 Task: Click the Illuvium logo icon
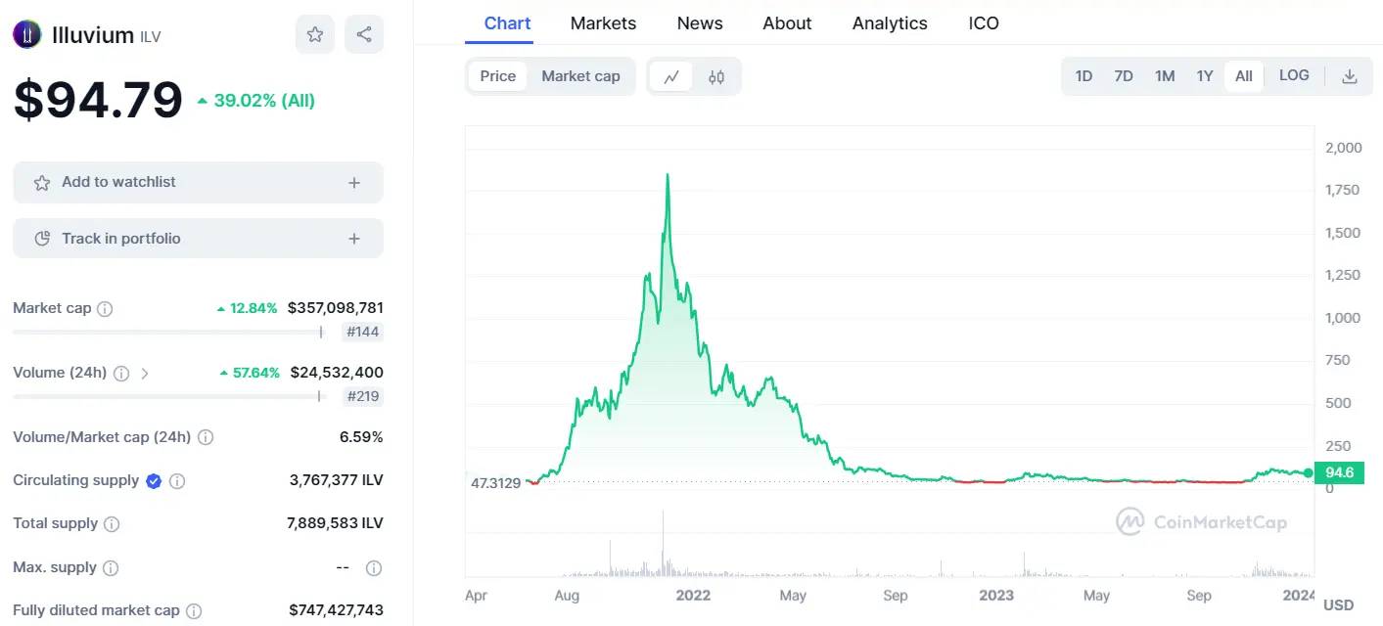pos(27,35)
